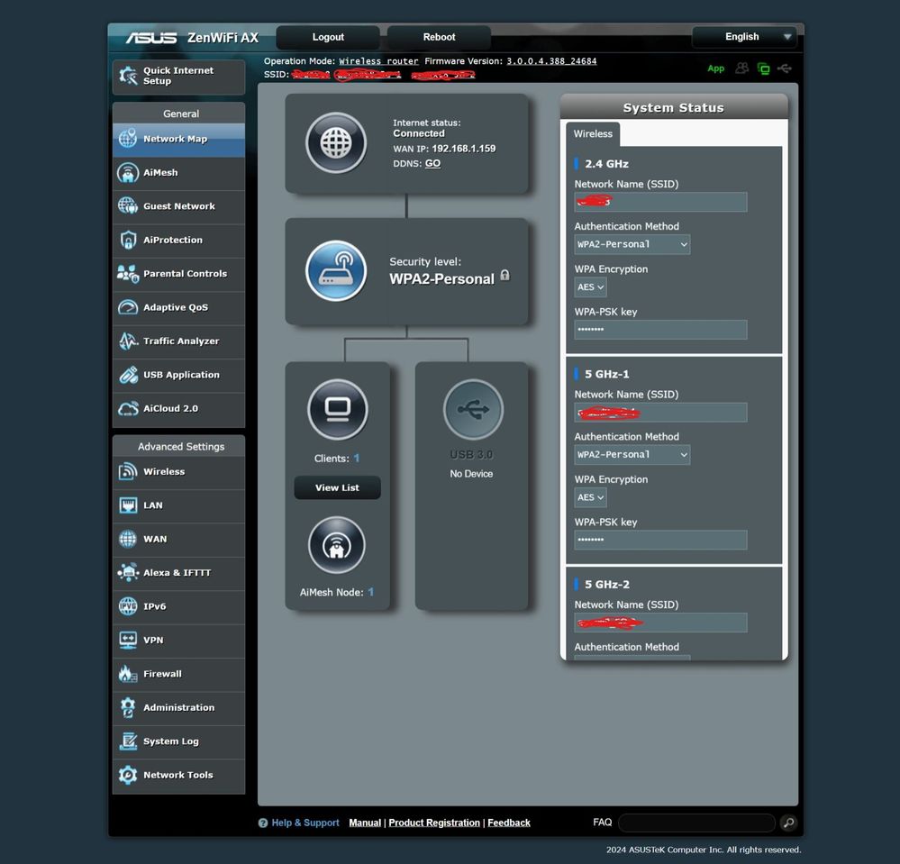Viewport: 900px width, 864px height.
Task: Click the Help & Support question icon
Action: click(262, 823)
